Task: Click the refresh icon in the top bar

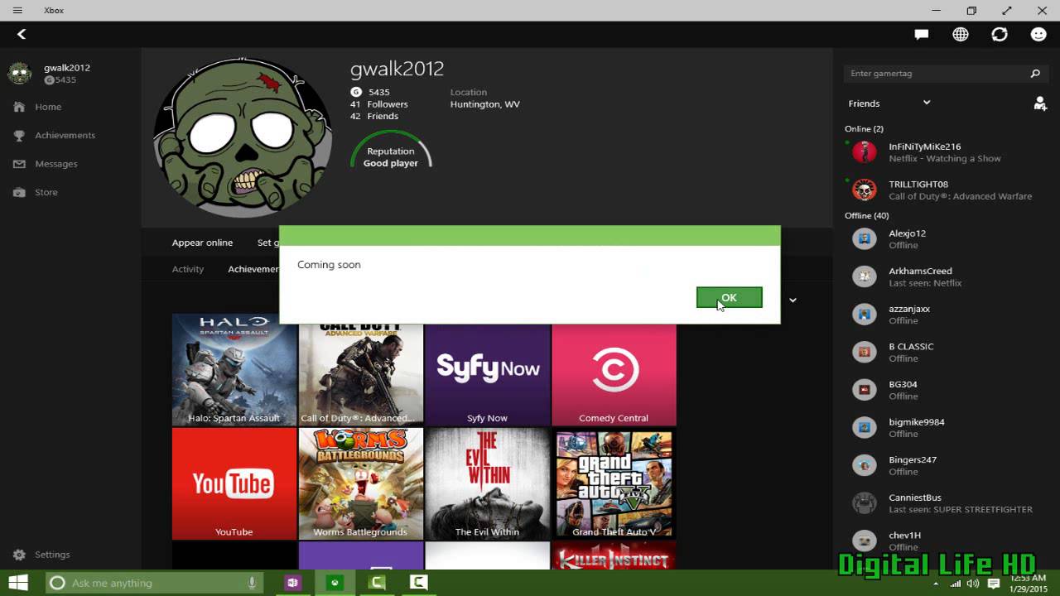Action: 1000,34
